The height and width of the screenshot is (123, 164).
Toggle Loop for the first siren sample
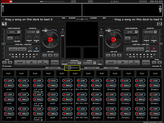pos(9,80)
